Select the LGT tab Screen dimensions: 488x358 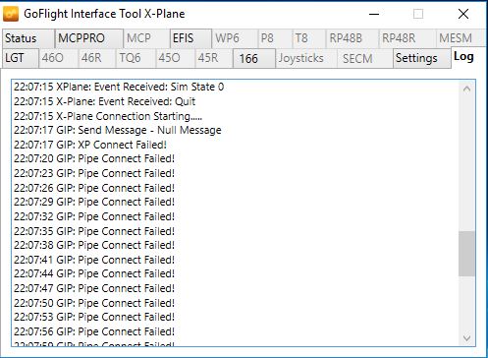click(21, 58)
